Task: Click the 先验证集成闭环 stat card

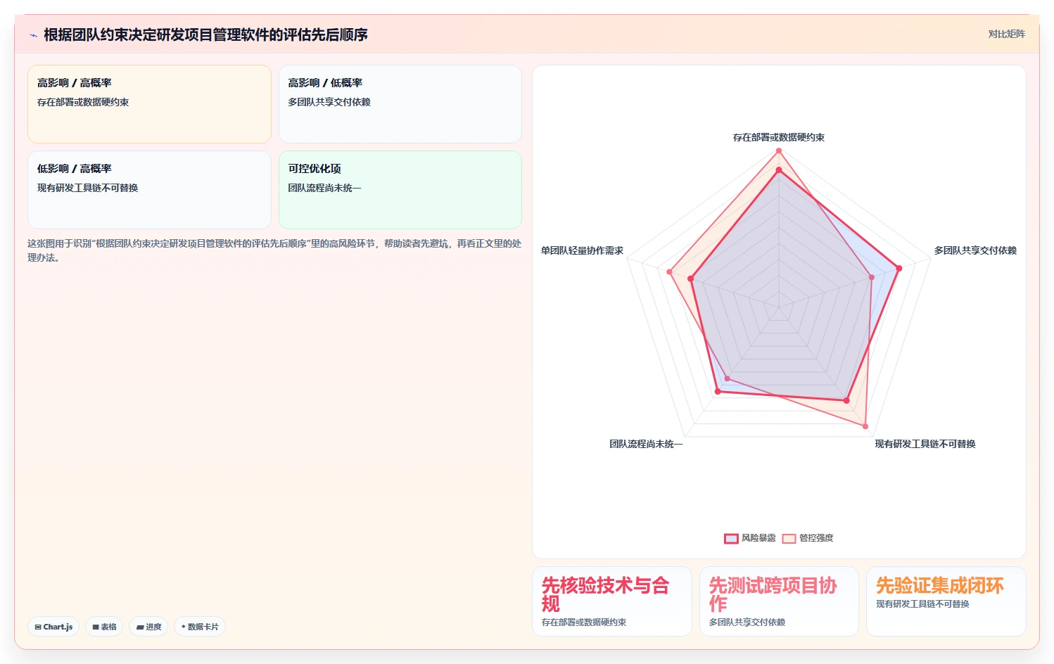Action: click(x=946, y=601)
